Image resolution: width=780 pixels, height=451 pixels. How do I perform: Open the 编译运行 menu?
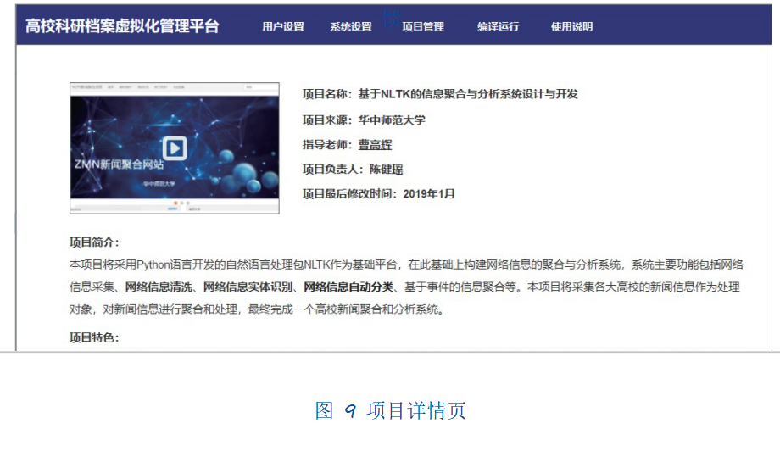pyautogui.click(x=498, y=27)
